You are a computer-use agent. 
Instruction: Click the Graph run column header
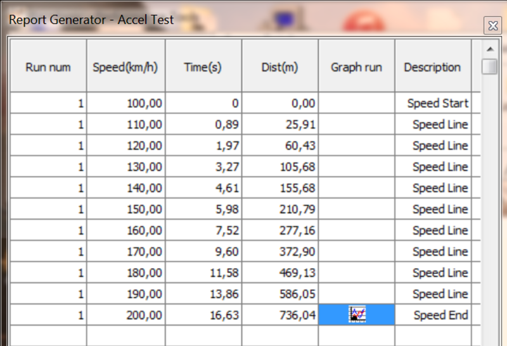click(x=356, y=67)
